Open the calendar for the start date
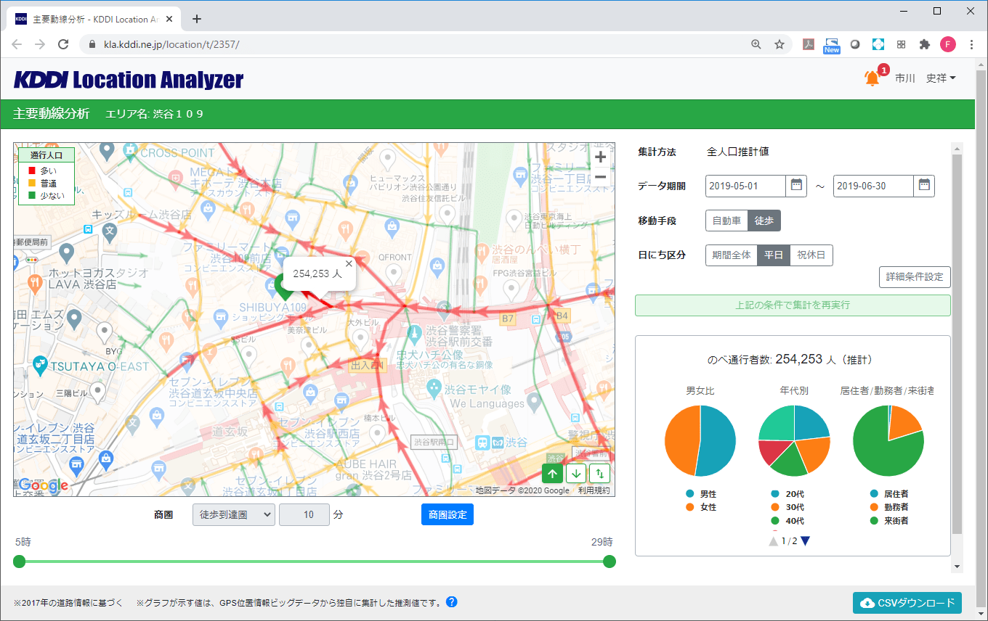Screen dimensions: 988x621 click(796, 186)
